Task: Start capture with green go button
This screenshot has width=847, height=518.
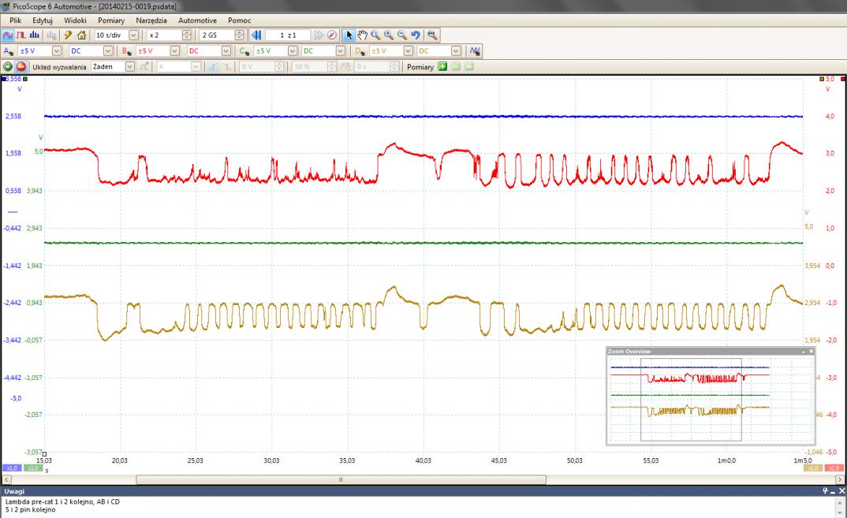Action: (x=8, y=67)
